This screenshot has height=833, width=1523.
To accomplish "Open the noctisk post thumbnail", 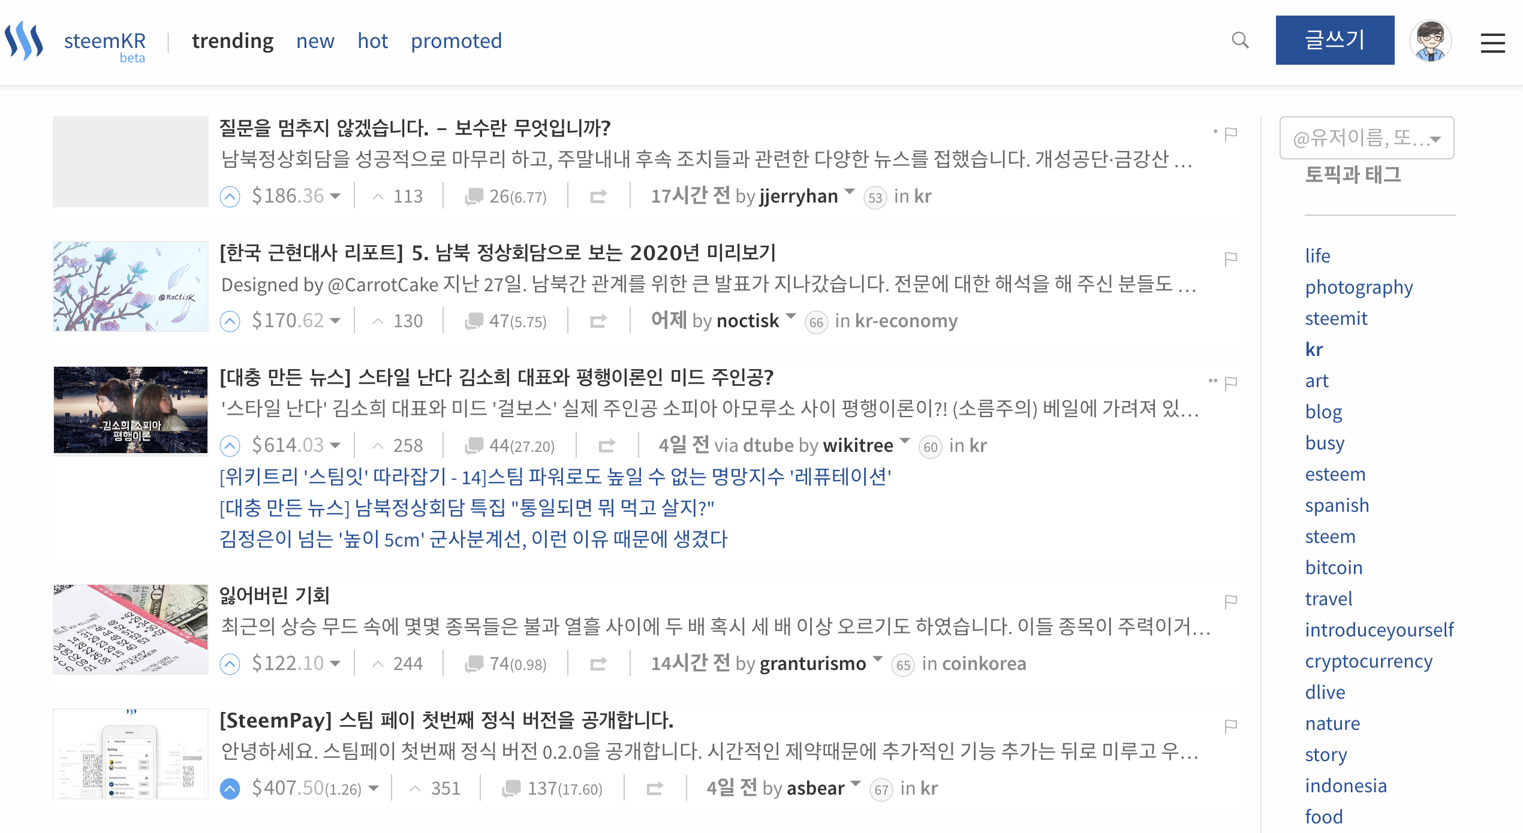I will (x=131, y=286).
